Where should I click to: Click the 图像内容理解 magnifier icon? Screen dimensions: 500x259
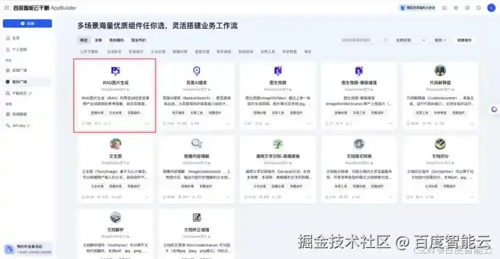(x=197, y=144)
